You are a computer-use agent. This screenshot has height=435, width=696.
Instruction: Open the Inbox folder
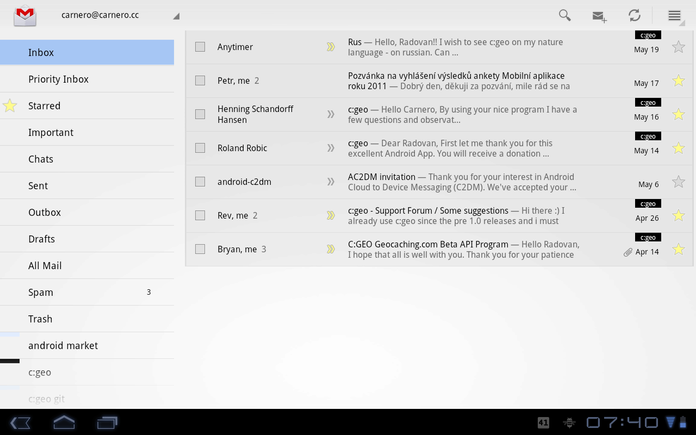[x=87, y=53]
